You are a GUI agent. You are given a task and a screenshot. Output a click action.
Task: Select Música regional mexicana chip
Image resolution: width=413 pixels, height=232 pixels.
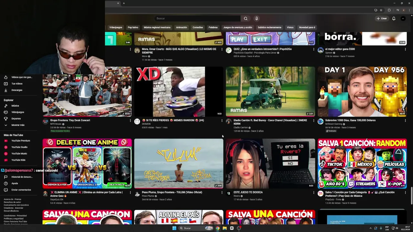[x=157, y=27]
